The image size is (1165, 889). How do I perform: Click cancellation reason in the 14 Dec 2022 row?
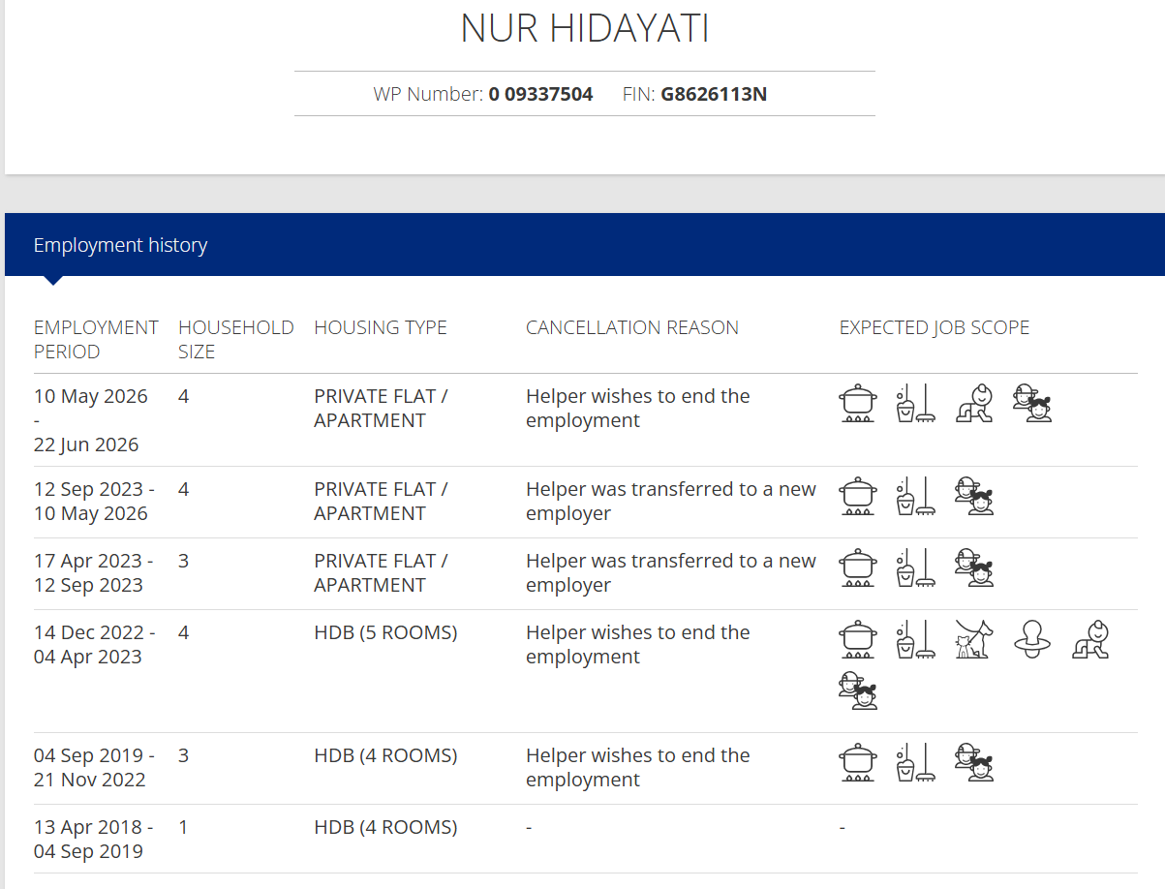638,645
